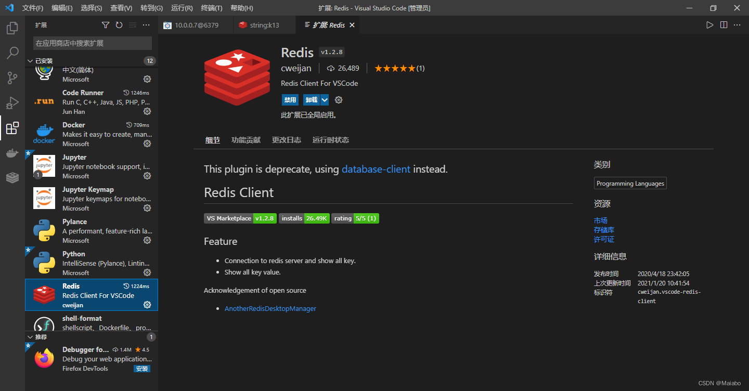The height and width of the screenshot is (391, 749).
Task: Open the Run menu
Action: 182,8
